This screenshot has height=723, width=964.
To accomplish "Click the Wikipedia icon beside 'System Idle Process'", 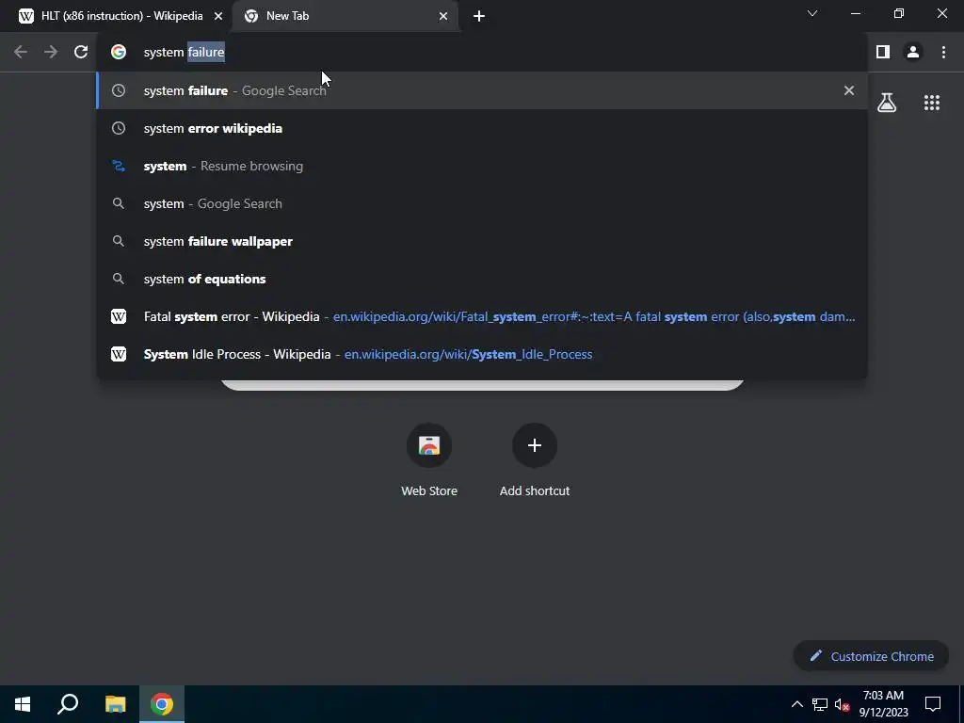I will click(x=119, y=354).
